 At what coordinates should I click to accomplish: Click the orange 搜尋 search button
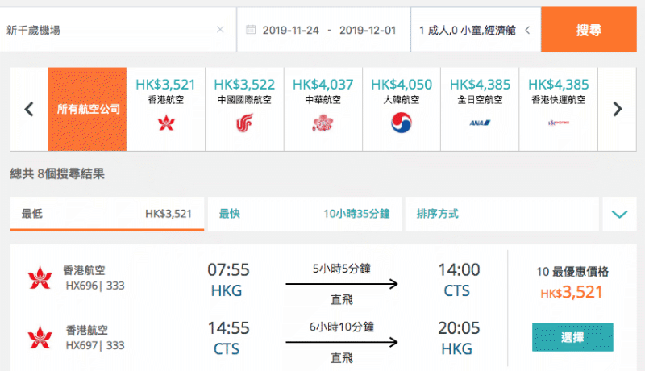pos(589,30)
